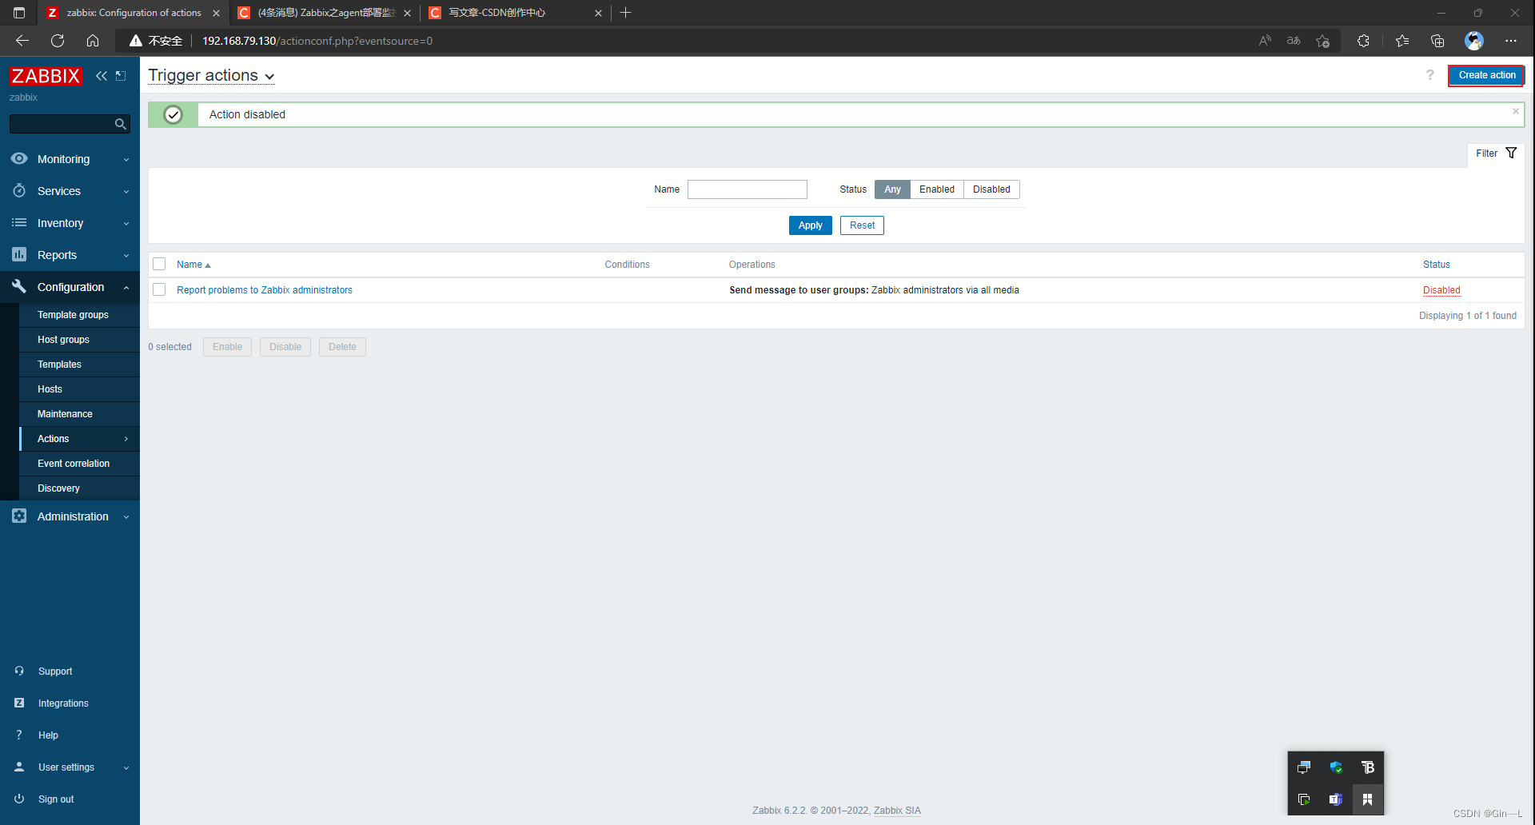Expand the Monitoring menu

click(x=126, y=160)
